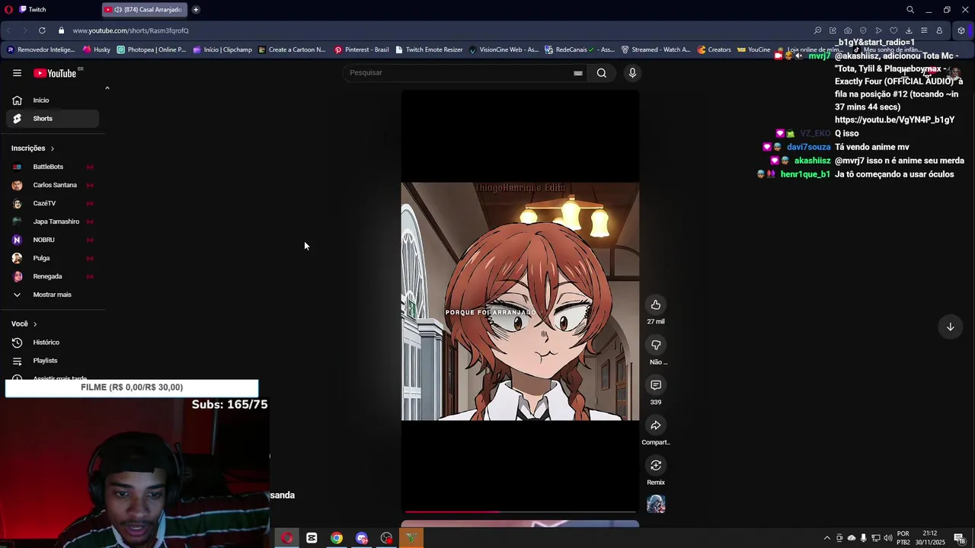Open the extensions cube icon
The width and height of the screenshot is (975, 548).
(961, 30)
